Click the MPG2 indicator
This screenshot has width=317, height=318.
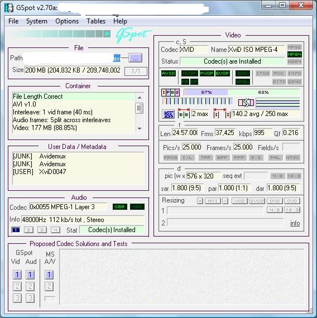pyautogui.click(x=294, y=47)
